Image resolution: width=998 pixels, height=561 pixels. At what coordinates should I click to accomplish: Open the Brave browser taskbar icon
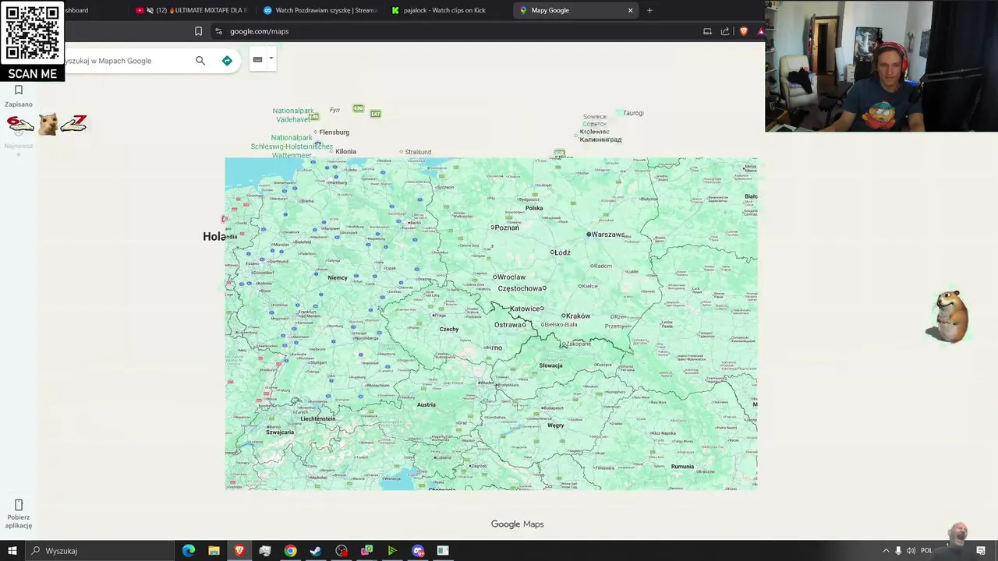(239, 551)
